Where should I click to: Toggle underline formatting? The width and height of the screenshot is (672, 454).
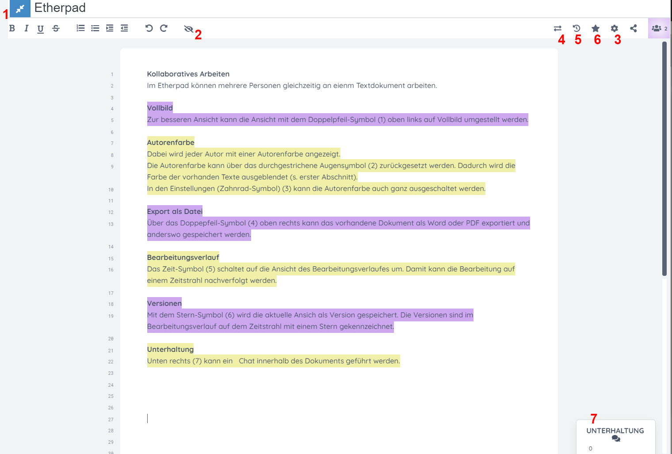click(x=41, y=29)
